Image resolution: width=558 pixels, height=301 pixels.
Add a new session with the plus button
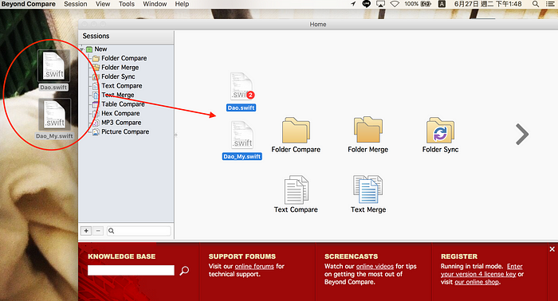[x=86, y=231]
